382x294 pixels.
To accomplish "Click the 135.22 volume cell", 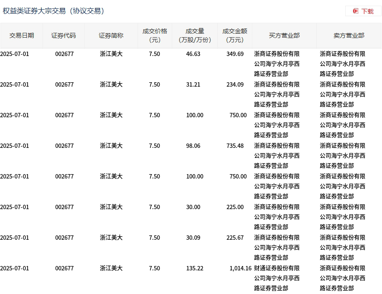I will (x=195, y=268).
